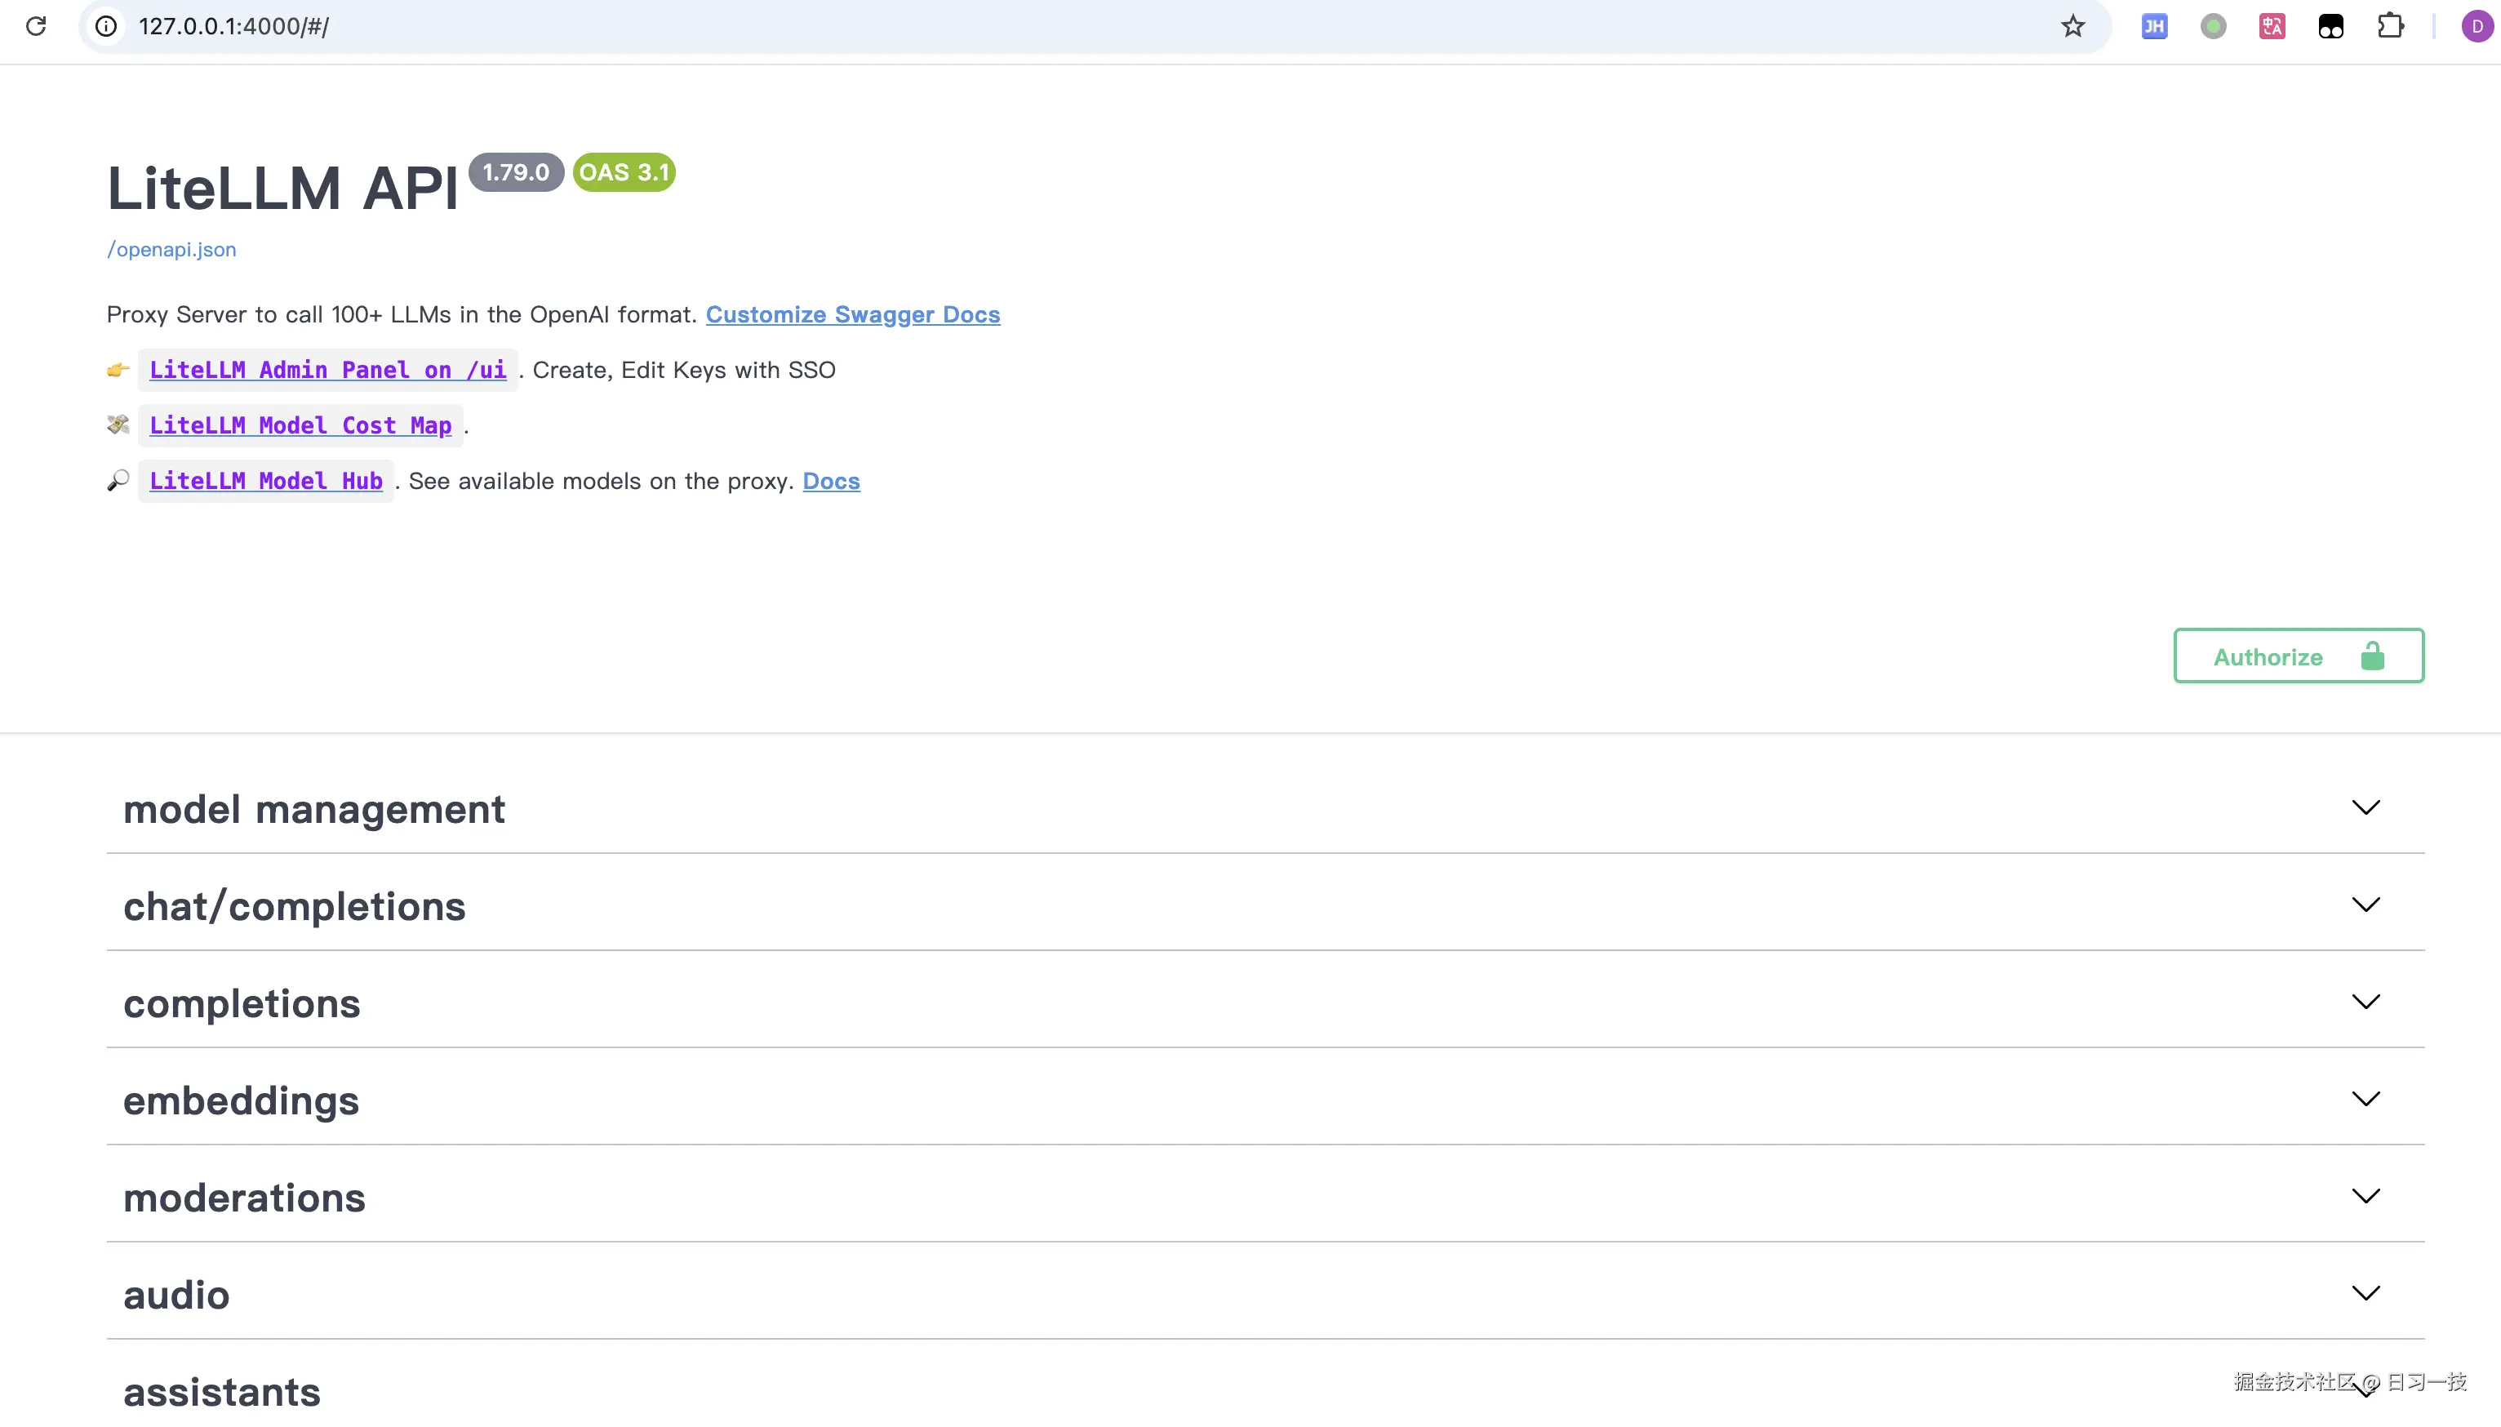Screen dimensions: 2501x1427
Task: Open the red translate extension icon
Action: tap(2272, 26)
